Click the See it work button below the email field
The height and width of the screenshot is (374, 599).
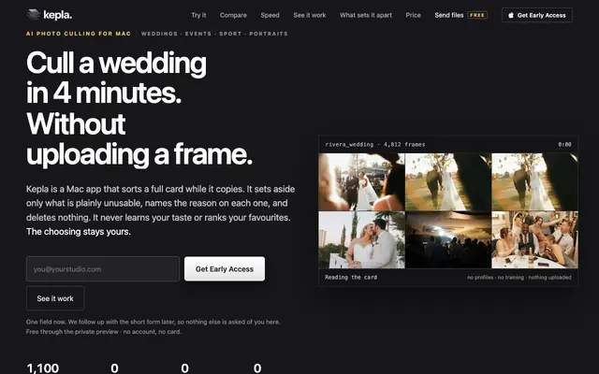click(x=55, y=298)
